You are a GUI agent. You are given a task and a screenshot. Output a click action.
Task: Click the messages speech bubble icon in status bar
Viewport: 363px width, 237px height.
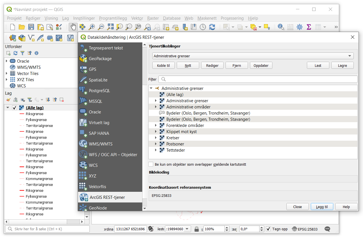point(327,229)
